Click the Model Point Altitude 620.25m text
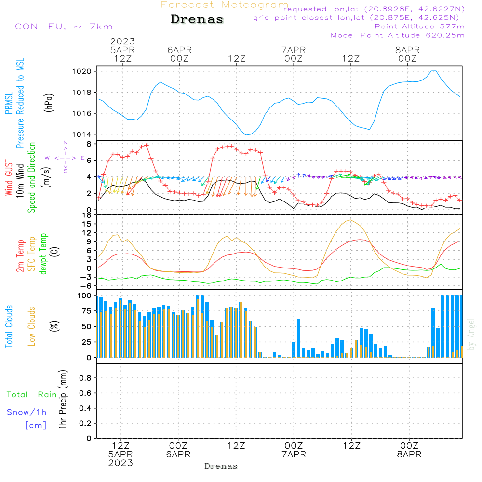 (x=398, y=35)
